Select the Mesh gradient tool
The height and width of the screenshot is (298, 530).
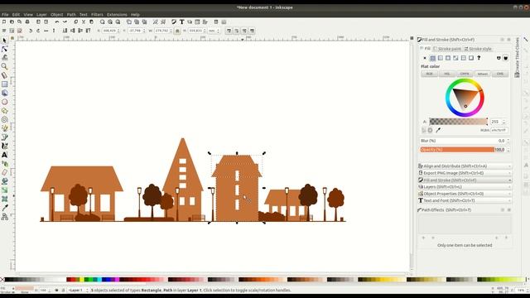(4, 199)
